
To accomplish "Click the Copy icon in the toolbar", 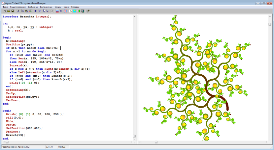I will click(22, 11).
